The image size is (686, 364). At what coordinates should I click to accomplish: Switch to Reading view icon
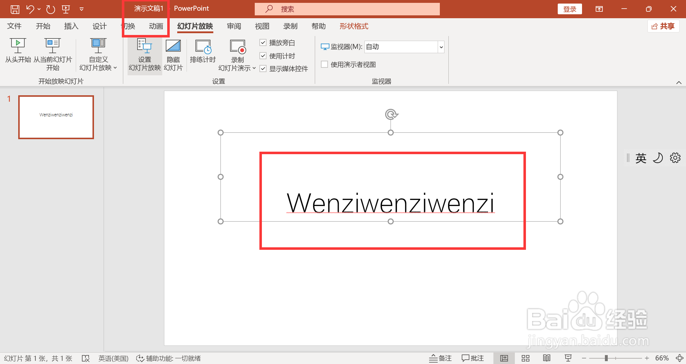click(x=547, y=358)
